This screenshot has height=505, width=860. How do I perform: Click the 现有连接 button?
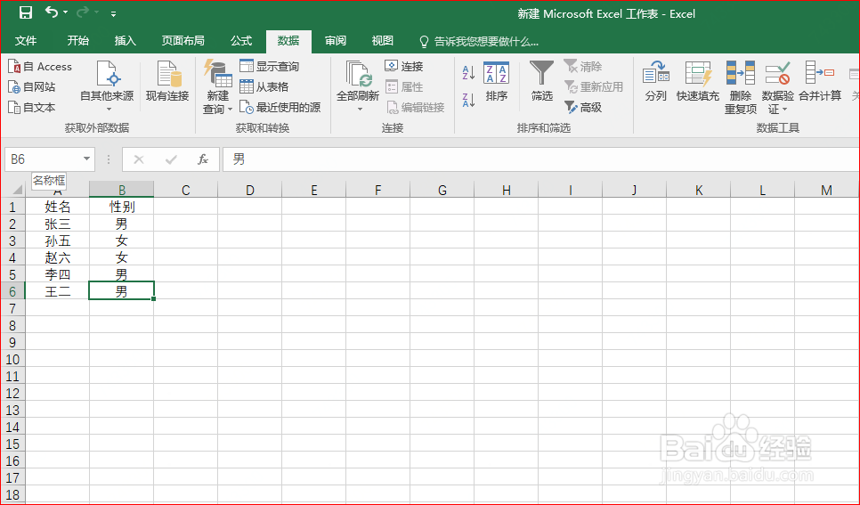pyautogui.click(x=167, y=81)
